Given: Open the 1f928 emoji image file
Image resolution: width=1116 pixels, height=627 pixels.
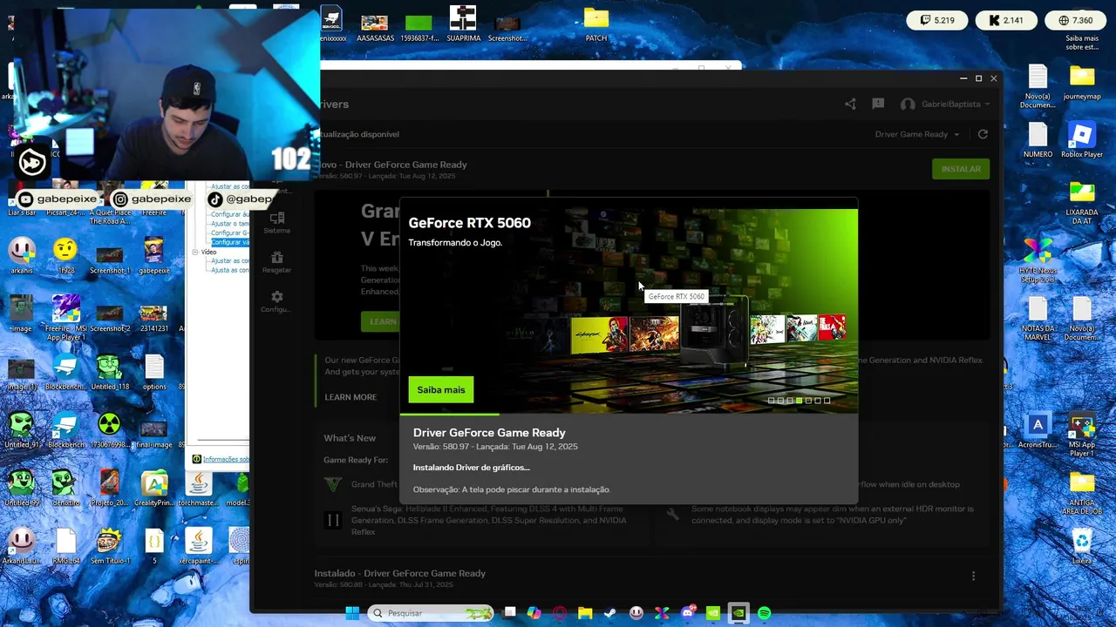Looking at the screenshot, I should (65, 256).
